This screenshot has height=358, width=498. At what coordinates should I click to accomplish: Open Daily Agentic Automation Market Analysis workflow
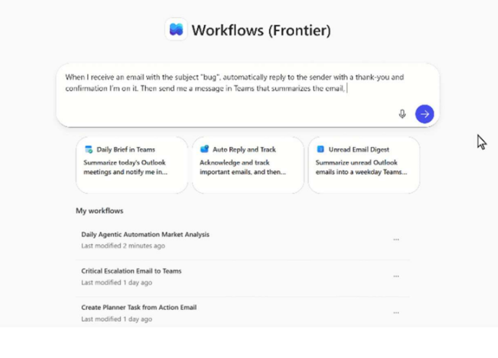145,234
